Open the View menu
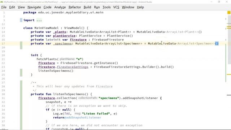This screenshot has width=231, height=130. 21,7
